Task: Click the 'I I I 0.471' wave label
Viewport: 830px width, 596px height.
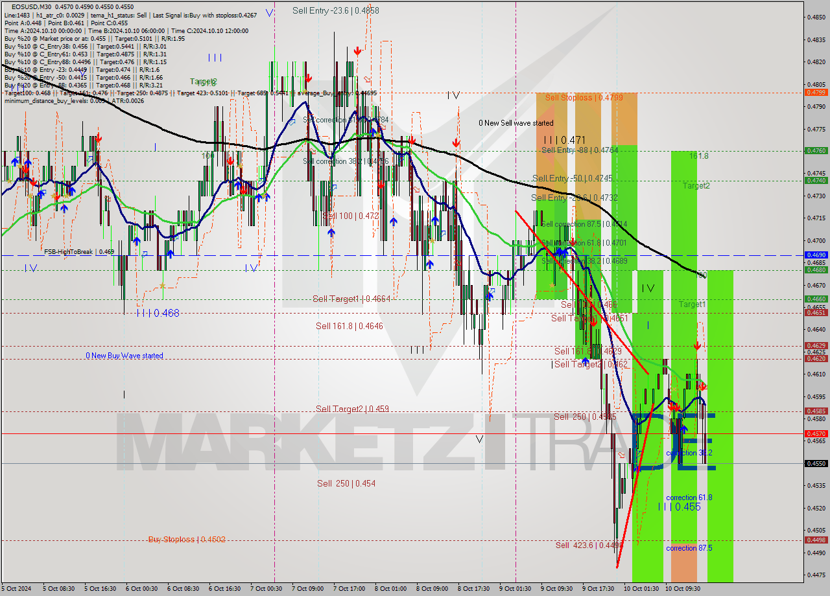Action: click(x=564, y=139)
